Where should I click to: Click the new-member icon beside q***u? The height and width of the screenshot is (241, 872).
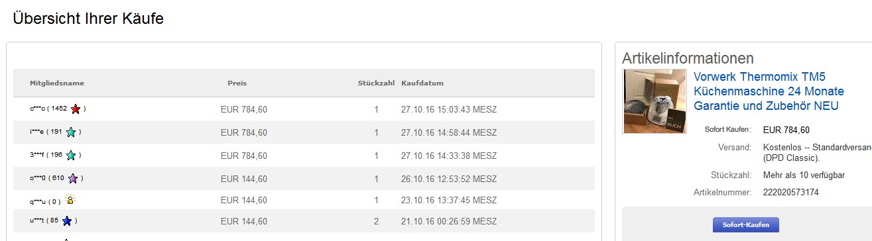click(x=70, y=199)
